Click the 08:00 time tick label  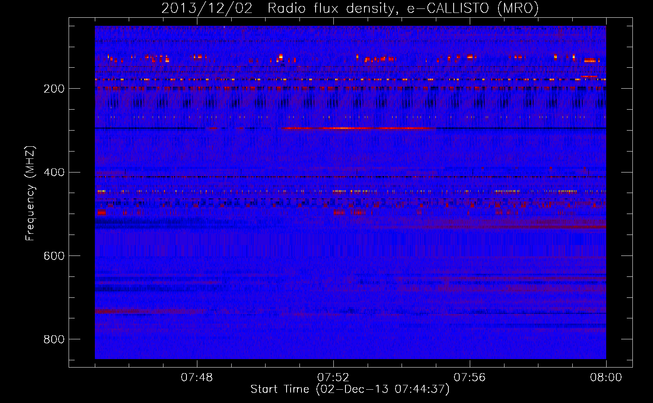(606, 378)
